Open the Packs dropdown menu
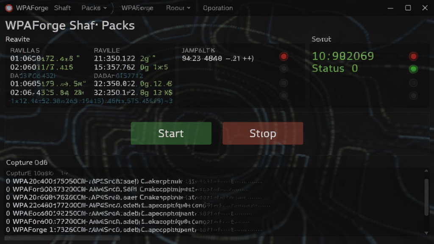This screenshot has height=244, width=434. [x=94, y=8]
